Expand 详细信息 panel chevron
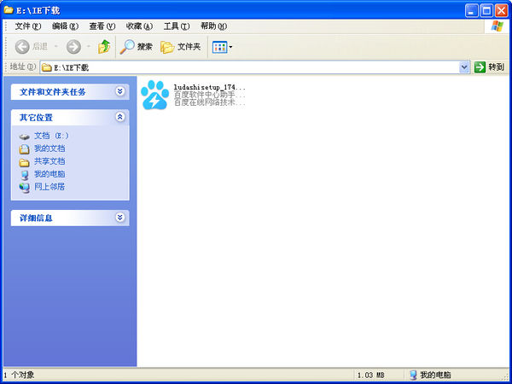This screenshot has width=512, height=384. tap(119, 218)
